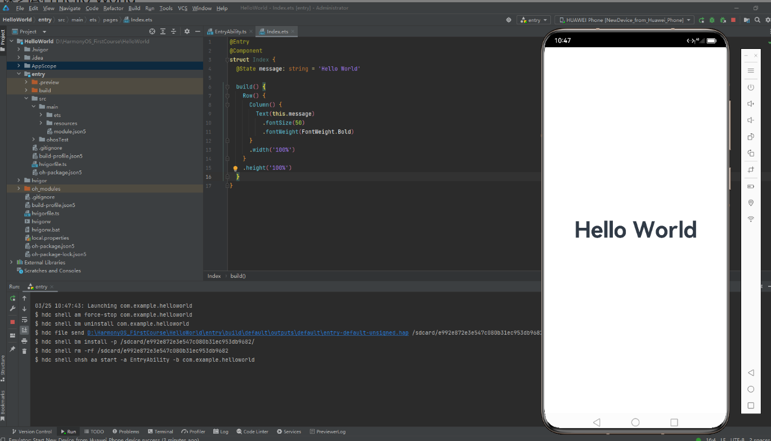This screenshot has width=771, height=441.
Task: Open the Profiler tool window tab
Action: point(193,431)
